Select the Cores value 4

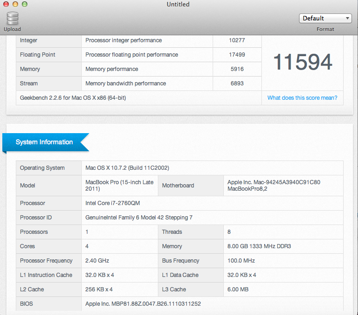coord(87,246)
